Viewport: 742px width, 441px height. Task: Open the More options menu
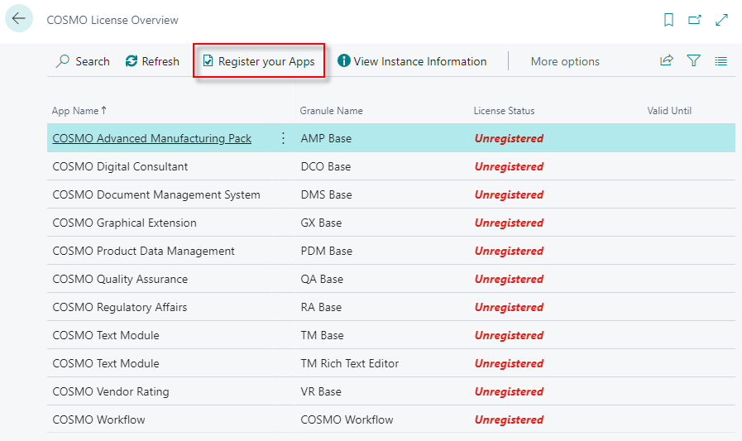click(565, 61)
